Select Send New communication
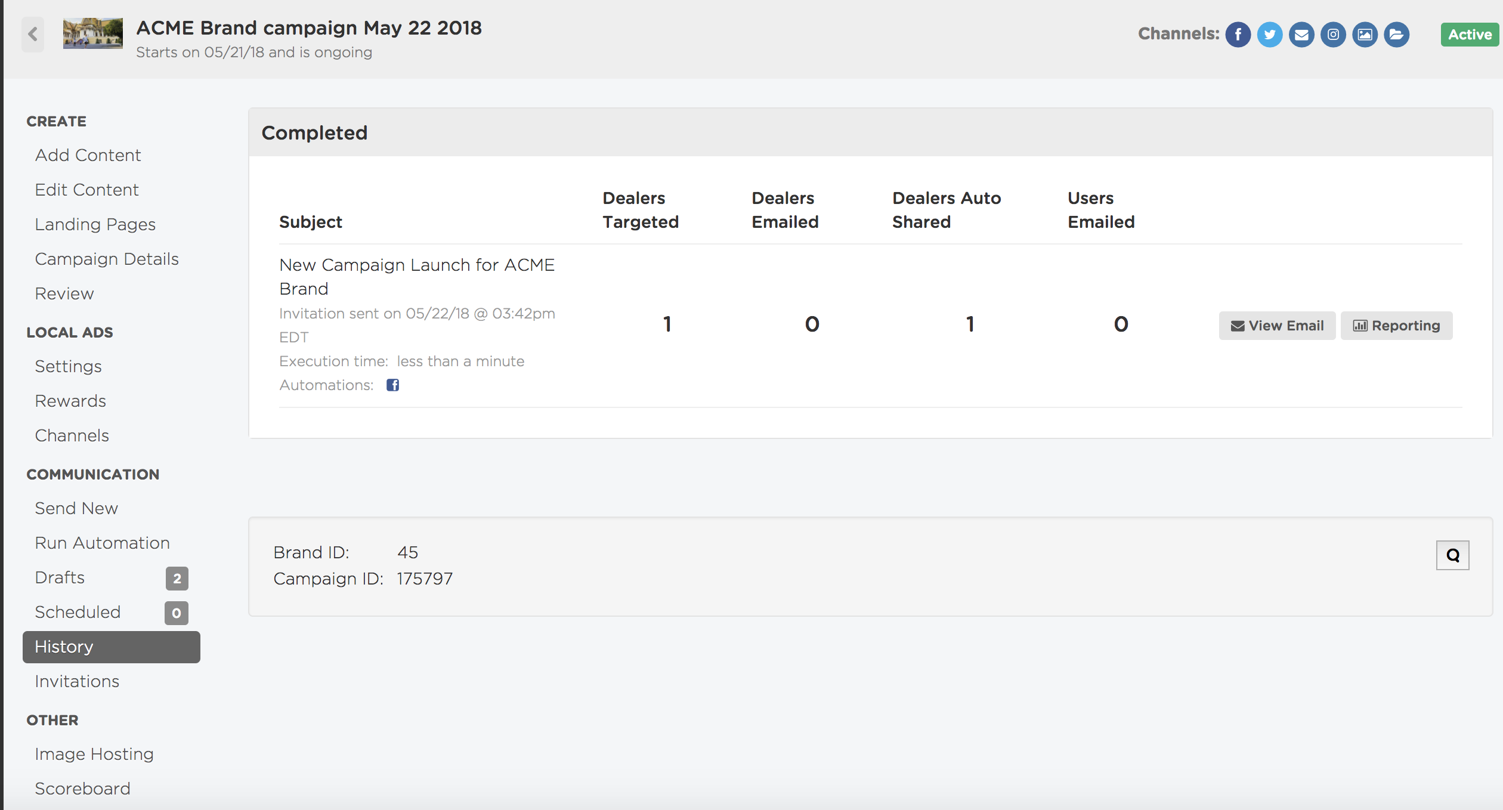 click(76, 508)
